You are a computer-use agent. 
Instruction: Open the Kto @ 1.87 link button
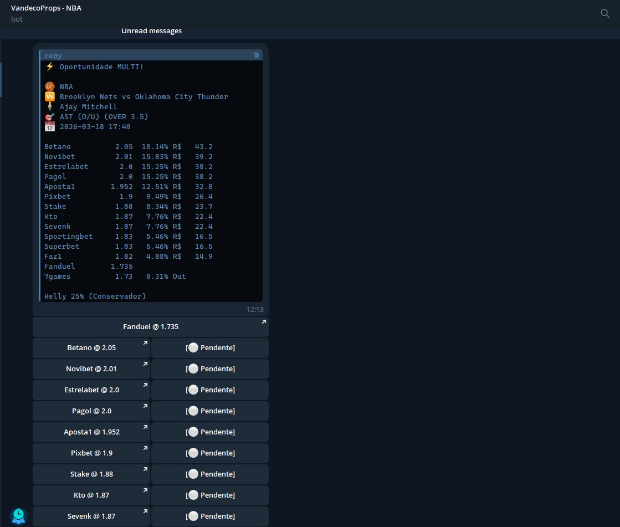91,495
